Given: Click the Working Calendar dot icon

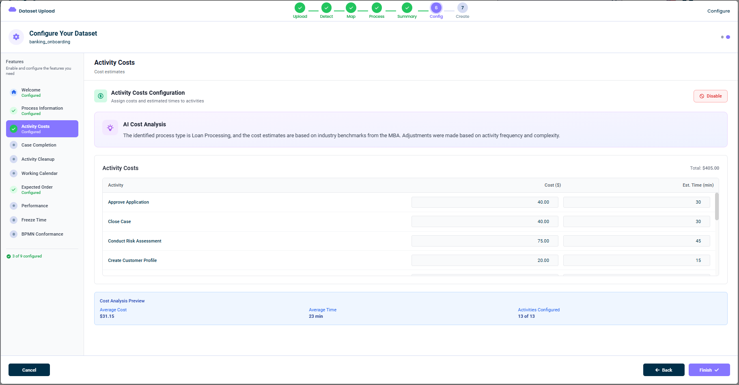Looking at the screenshot, I should click(14, 173).
